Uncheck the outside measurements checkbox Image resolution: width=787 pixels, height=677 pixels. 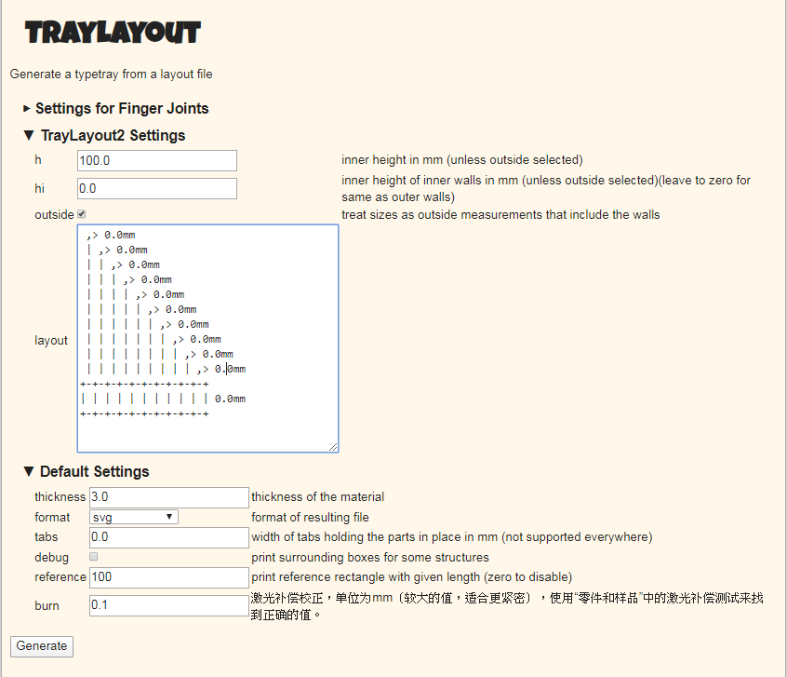(81, 214)
